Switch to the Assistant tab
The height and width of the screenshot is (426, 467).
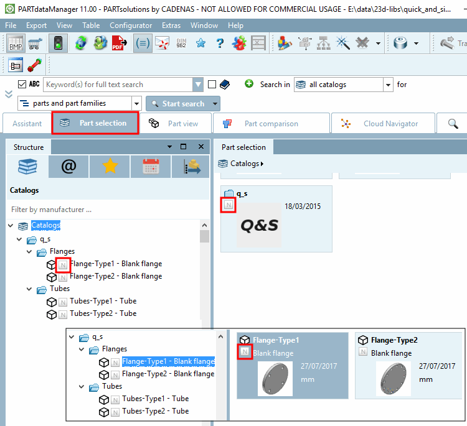(x=27, y=124)
